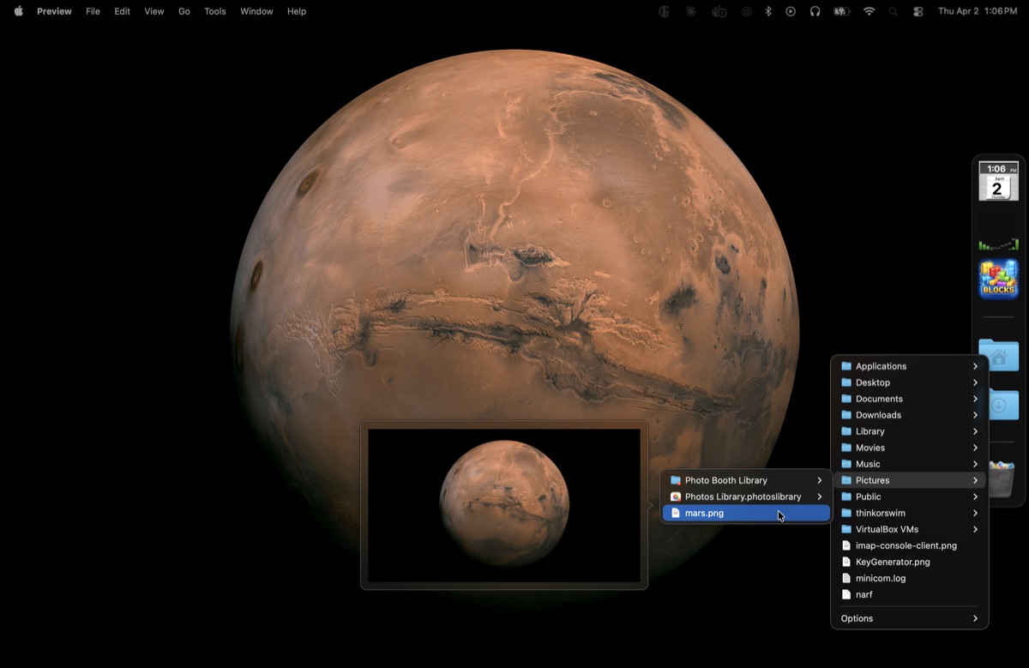Expand the Options submenu arrow
This screenshot has width=1029, height=668.
pos(975,618)
